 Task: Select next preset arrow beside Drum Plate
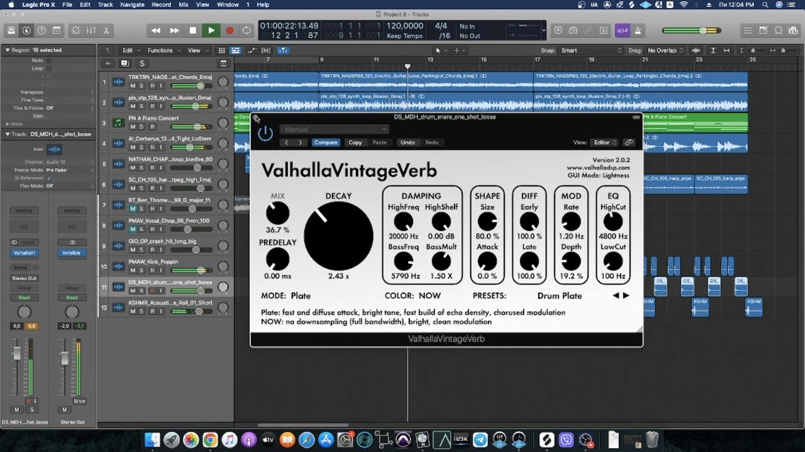[x=626, y=296]
